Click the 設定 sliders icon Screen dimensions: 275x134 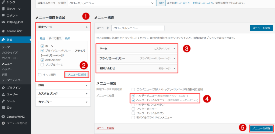[3, 108]
